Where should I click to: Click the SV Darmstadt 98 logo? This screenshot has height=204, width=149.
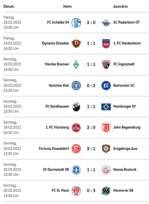point(76,170)
